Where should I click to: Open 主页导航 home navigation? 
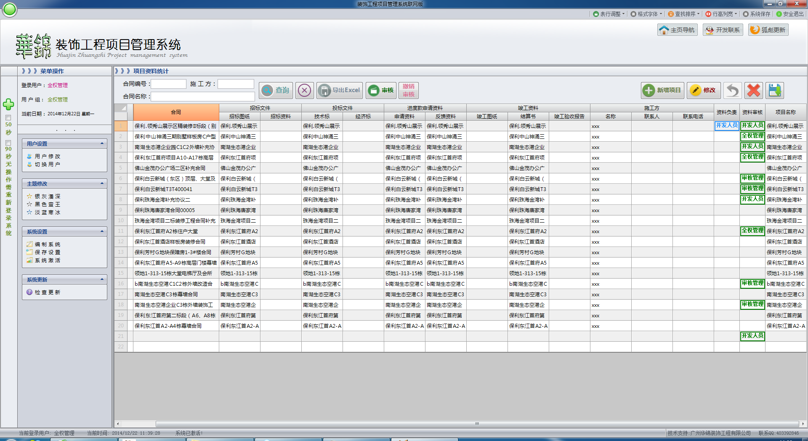[x=677, y=30]
